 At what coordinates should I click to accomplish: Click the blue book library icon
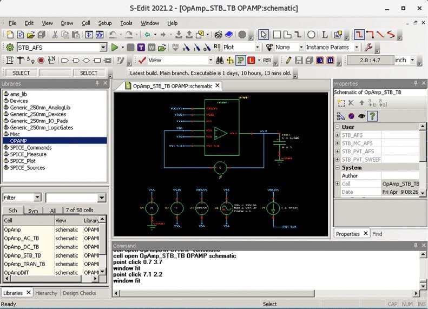[229, 35]
